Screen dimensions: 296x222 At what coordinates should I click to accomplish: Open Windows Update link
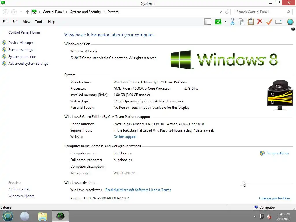(x=21, y=196)
